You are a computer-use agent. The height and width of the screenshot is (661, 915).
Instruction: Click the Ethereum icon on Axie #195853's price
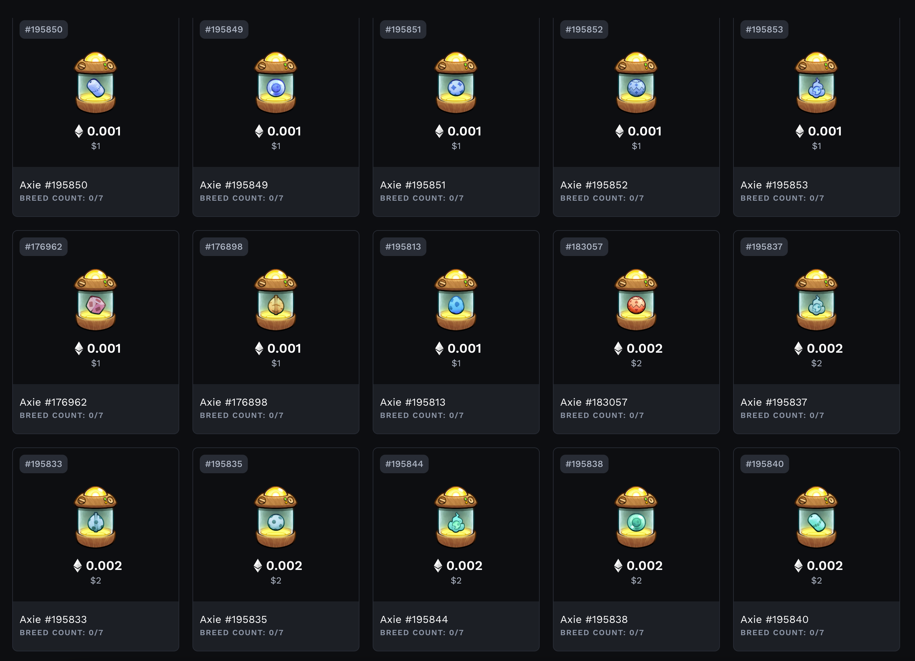[800, 131]
